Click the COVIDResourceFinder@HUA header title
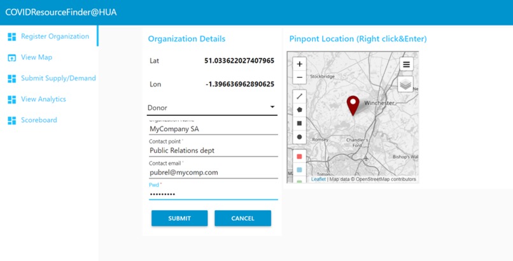513x261 pixels. click(x=61, y=13)
